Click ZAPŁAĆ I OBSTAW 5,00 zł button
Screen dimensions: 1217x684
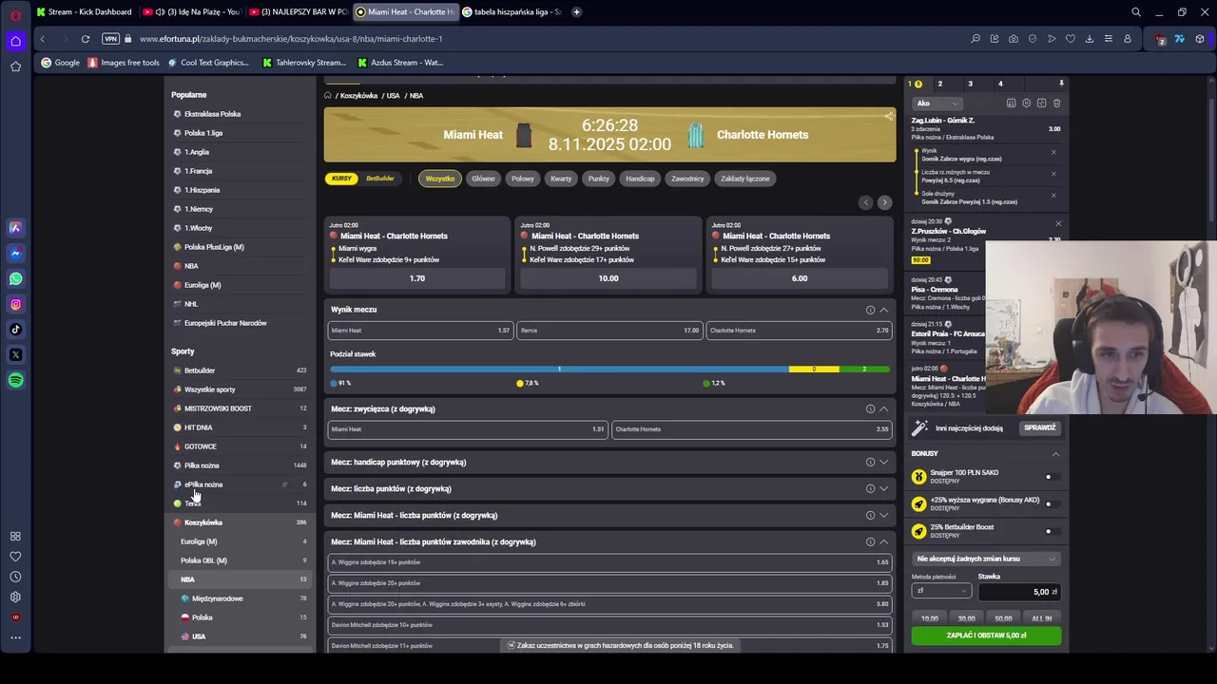coord(986,636)
